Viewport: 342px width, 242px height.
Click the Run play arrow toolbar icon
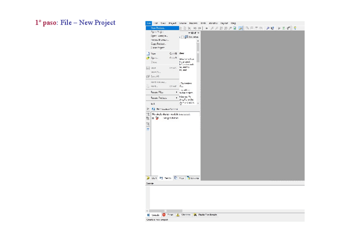(279, 28)
